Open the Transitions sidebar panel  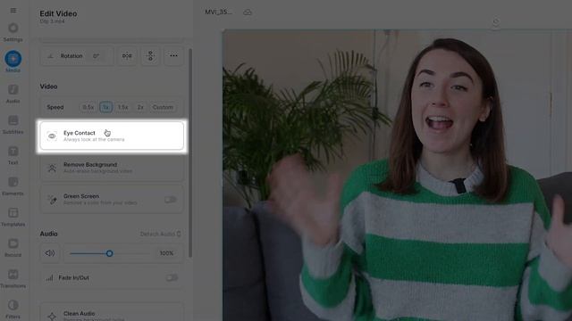pyautogui.click(x=13, y=279)
